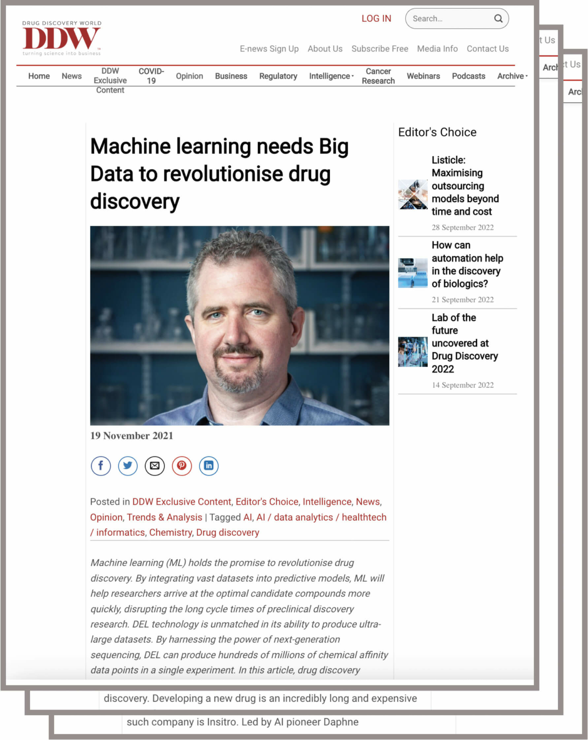This screenshot has height=740, width=588.
Task: Open the About Us page
Action: click(325, 49)
